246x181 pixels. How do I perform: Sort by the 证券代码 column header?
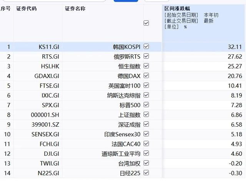(x=27, y=8)
